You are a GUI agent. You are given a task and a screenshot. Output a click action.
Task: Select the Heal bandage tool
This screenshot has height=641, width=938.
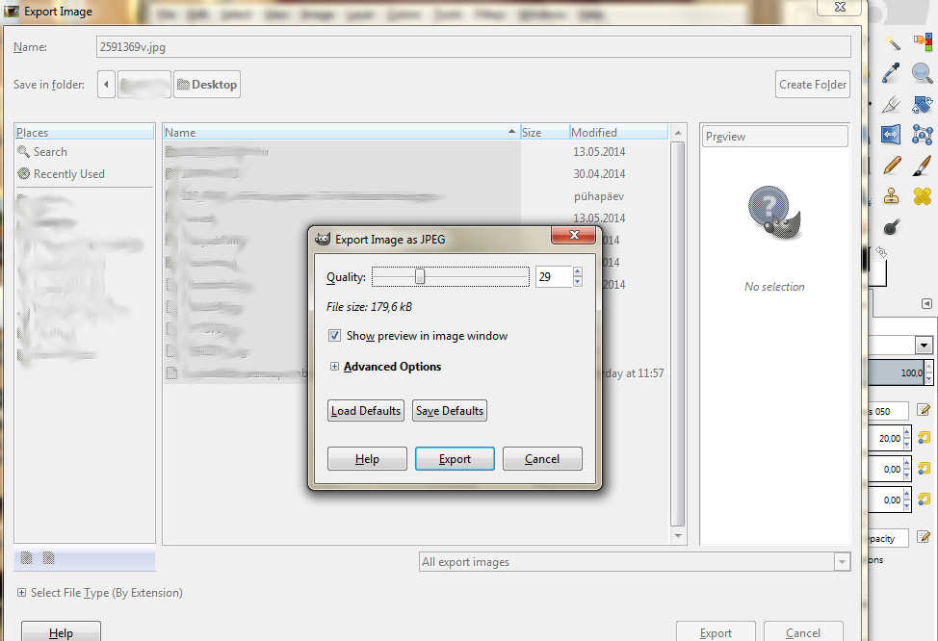(x=922, y=196)
